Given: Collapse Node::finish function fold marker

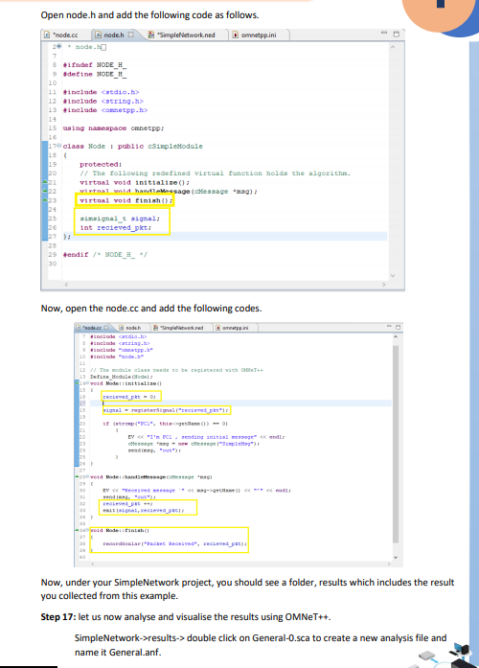Looking at the screenshot, I should tap(88, 530).
